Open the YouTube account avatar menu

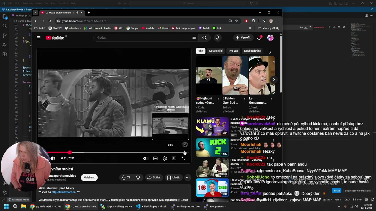pyautogui.click(x=271, y=38)
